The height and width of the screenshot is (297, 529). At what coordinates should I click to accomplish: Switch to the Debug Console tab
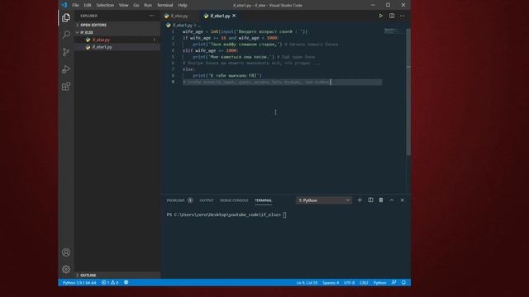click(234, 200)
